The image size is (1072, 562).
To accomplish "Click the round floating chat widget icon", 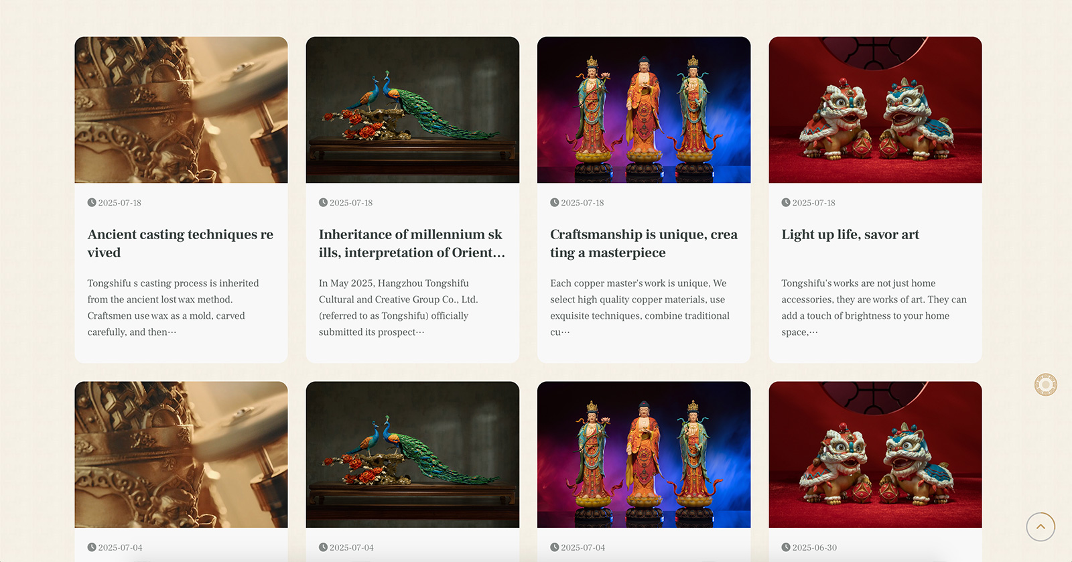I will [1045, 384].
